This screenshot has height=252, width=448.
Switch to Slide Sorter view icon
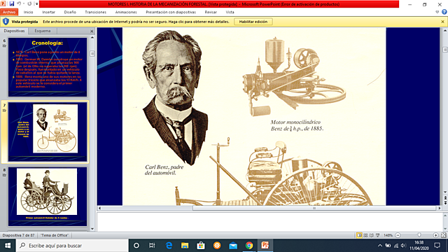click(x=365, y=235)
